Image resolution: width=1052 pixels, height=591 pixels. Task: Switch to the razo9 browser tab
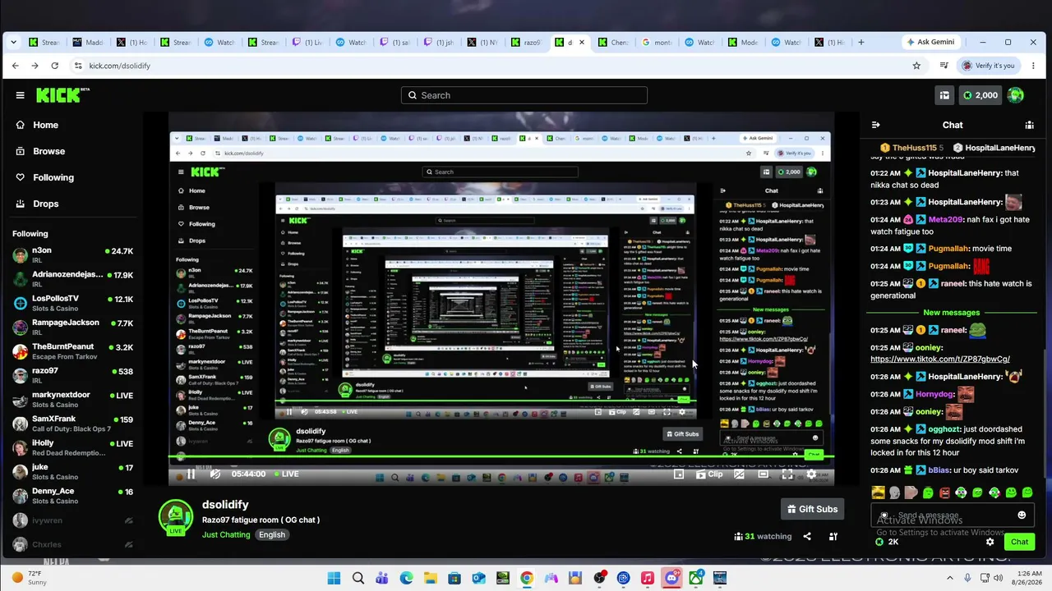point(526,42)
